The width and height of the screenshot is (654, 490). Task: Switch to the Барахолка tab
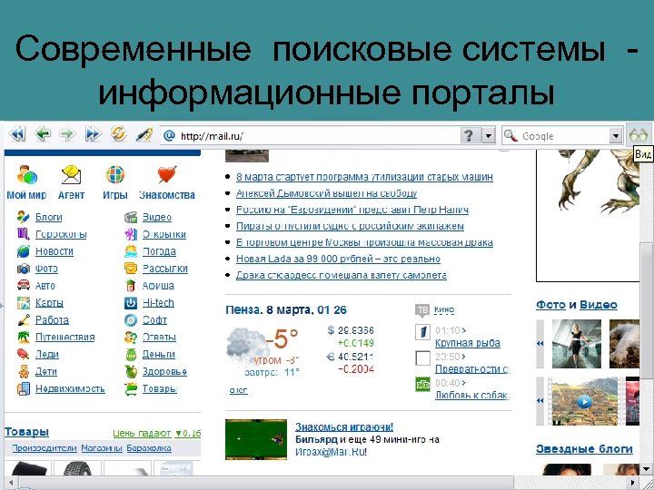(x=149, y=448)
